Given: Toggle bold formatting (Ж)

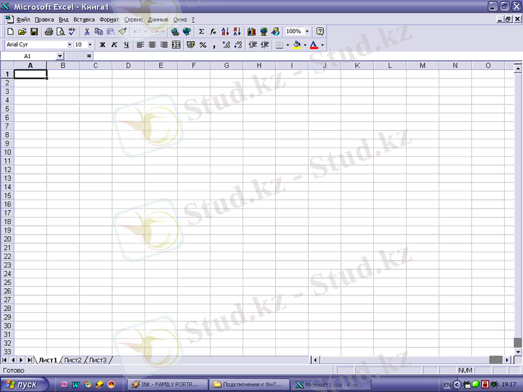Looking at the screenshot, I should pyautogui.click(x=103, y=44).
